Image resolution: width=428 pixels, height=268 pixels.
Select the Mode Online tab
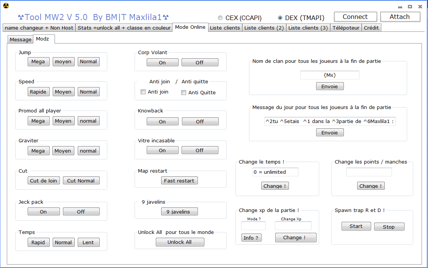(190, 27)
